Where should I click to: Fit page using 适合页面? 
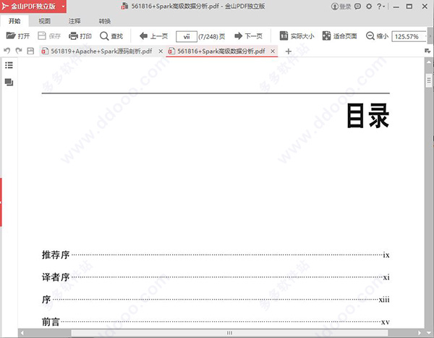340,36
